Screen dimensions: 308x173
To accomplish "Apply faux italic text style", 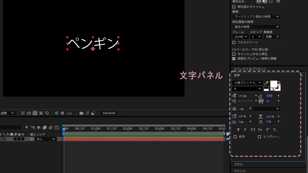I will (x=245, y=130).
